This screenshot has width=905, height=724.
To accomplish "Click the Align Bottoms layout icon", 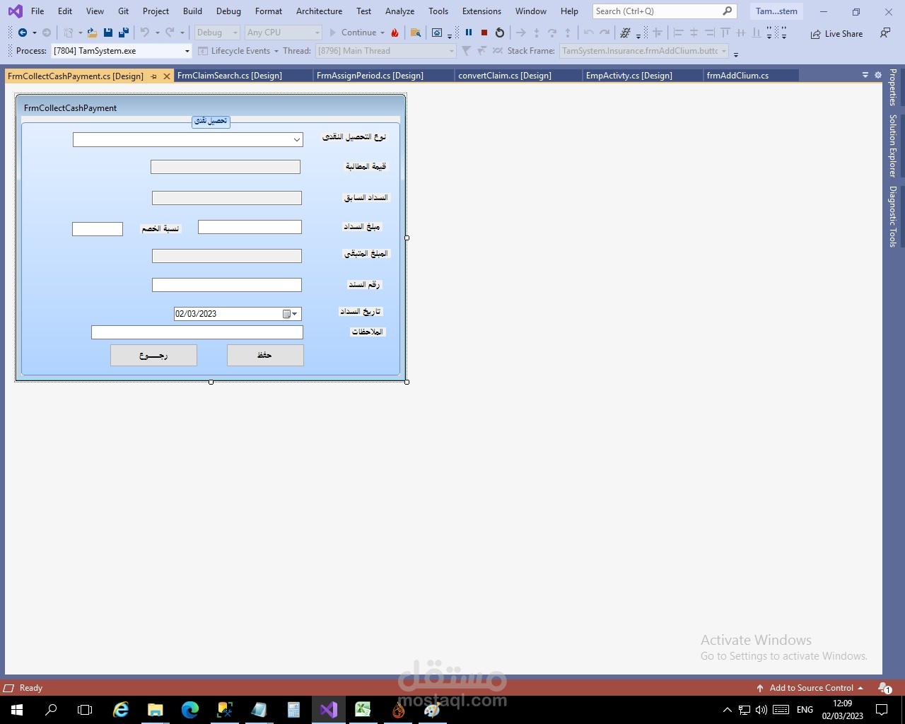I will click(x=756, y=33).
